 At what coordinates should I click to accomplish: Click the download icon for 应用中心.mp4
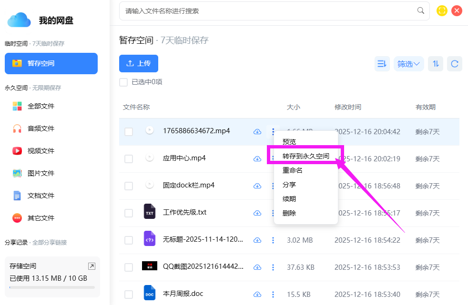coord(257,159)
